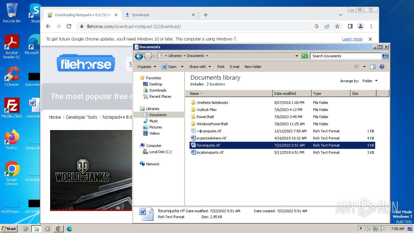Open the Share with dropdown
Viewport: 414px width, 233px height.
pyautogui.click(x=200, y=67)
